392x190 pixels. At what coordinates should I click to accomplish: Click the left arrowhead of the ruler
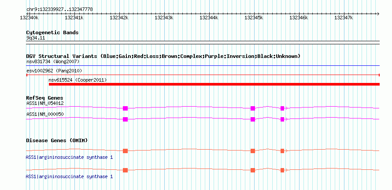[x=28, y=14]
